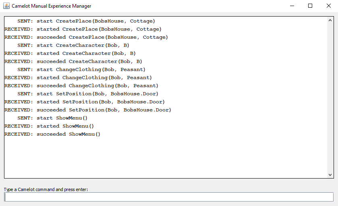Viewport: 338px width, 206px height.
Task: Maximize the Camelot Manual Experience Manager window
Action: point(310,6)
